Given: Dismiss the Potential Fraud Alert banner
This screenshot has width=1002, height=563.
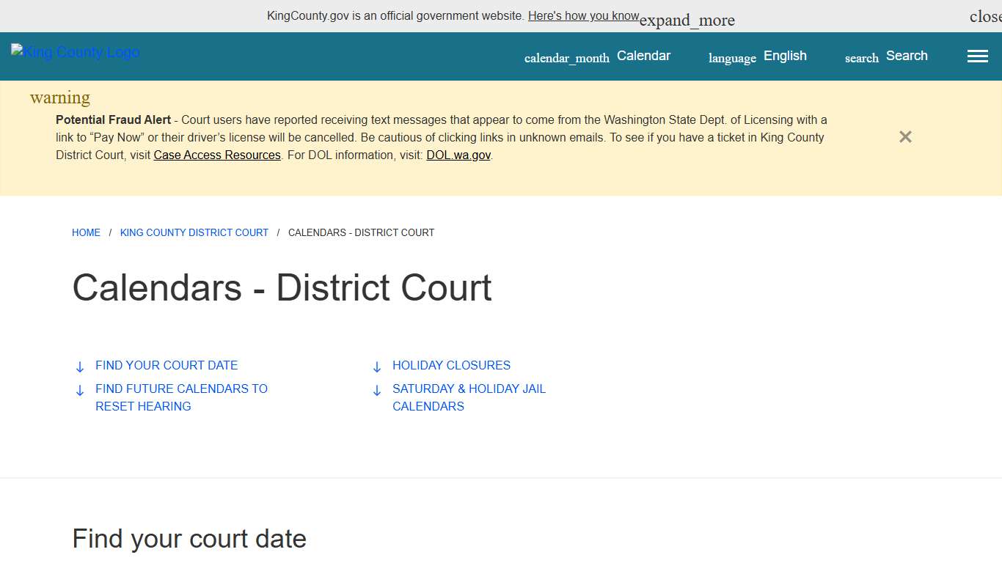Looking at the screenshot, I should 904,136.
